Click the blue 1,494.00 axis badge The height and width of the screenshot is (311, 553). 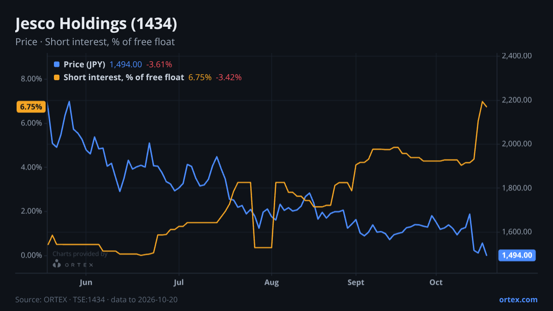(x=517, y=255)
